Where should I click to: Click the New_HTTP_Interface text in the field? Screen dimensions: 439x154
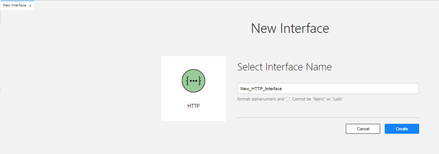[x=261, y=89]
